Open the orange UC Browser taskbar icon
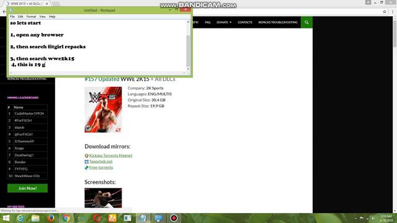The width and height of the screenshot is (397, 223). 112,218
